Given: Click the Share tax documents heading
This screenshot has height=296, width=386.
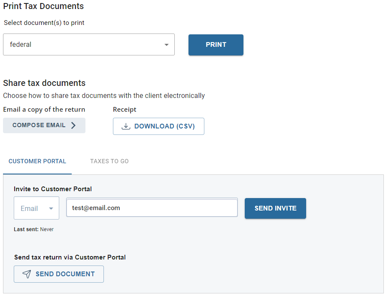Looking at the screenshot, I should pos(44,83).
